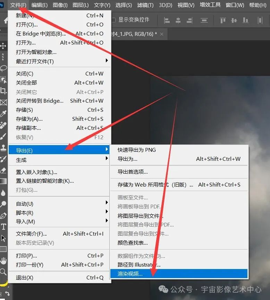Pick the Eyedropper tool
This screenshot has height=300, width=270.
point(3,113)
